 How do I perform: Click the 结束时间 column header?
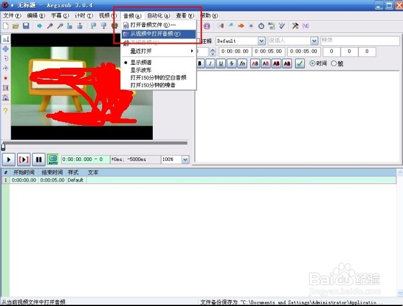click(52, 172)
